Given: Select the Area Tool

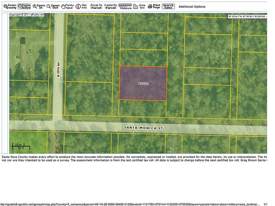Looking at the screenshot, I should 140,7.
